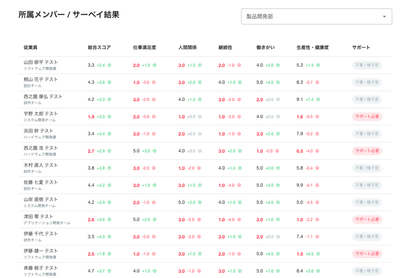Image resolution: width=408 pixels, height=278 pixels.
Task: Click down-trend icon in 津田 零's 生産性・健康度
Action: (x=317, y=220)
